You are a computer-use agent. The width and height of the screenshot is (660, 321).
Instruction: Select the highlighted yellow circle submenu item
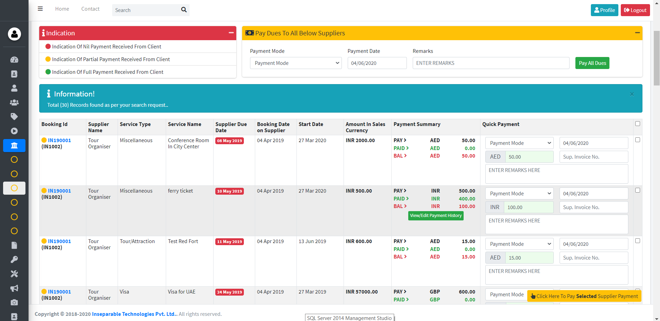click(x=14, y=188)
